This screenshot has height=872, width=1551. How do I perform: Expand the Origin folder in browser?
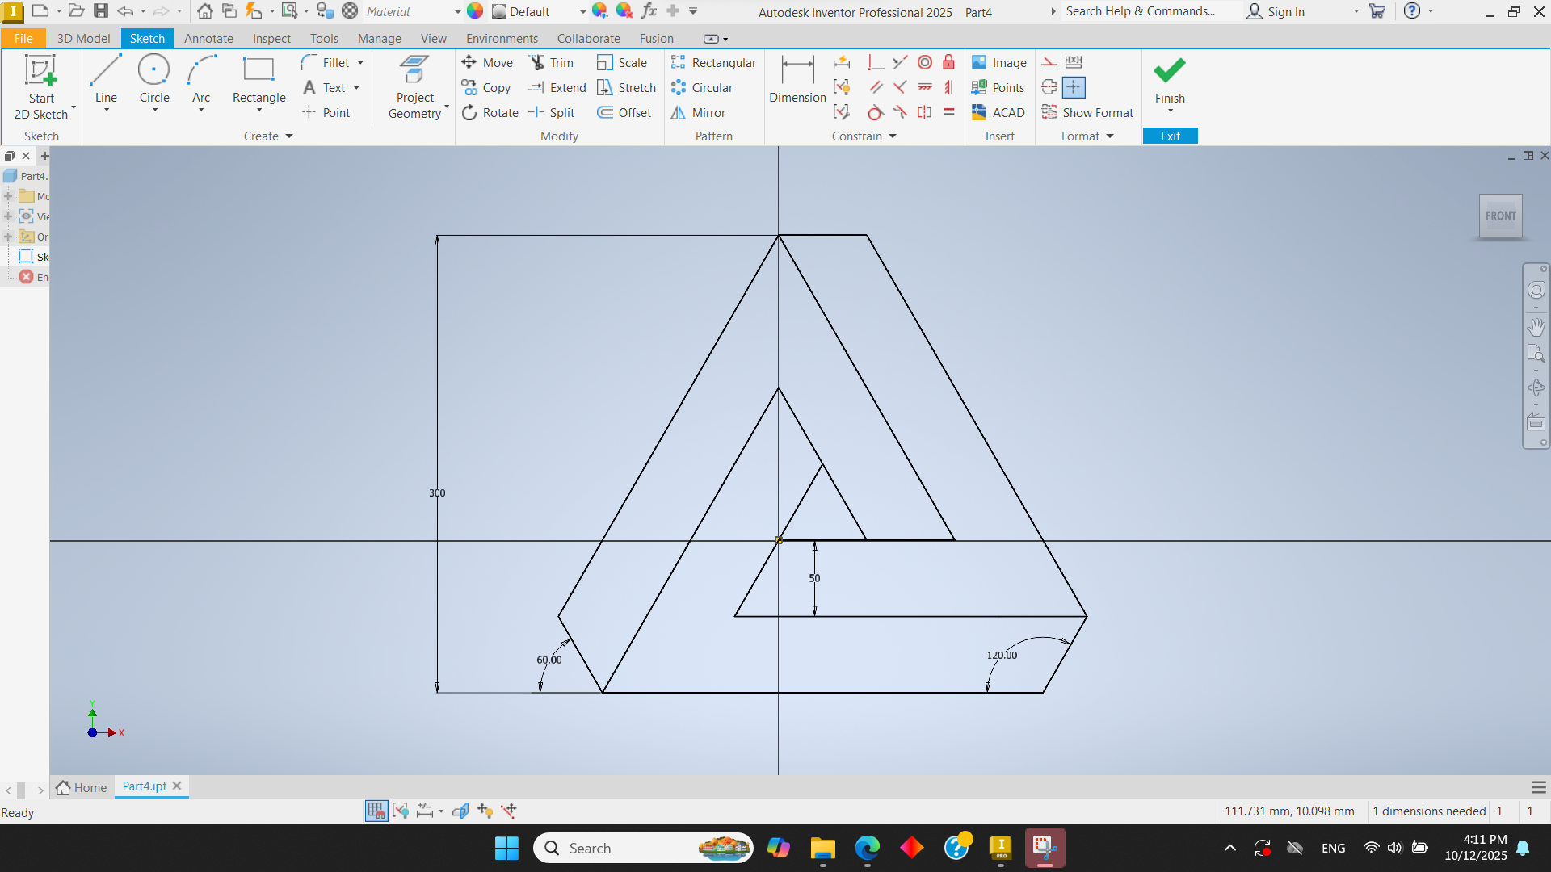[8, 237]
